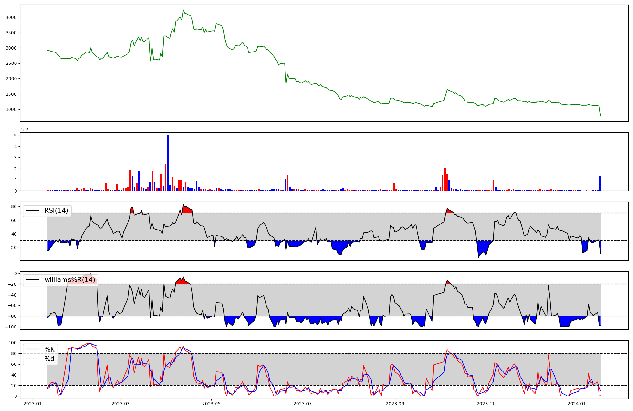
Task: Click the %d legend entry text
Action: [x=49, y=359]
